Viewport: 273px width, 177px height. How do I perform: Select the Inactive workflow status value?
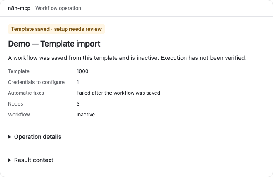pyautogui.click(x=86, y=114)
